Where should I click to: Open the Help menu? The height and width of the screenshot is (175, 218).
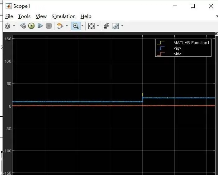[x=86, y=16]
